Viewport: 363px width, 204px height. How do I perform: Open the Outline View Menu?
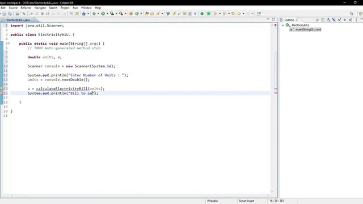(356, 20)
